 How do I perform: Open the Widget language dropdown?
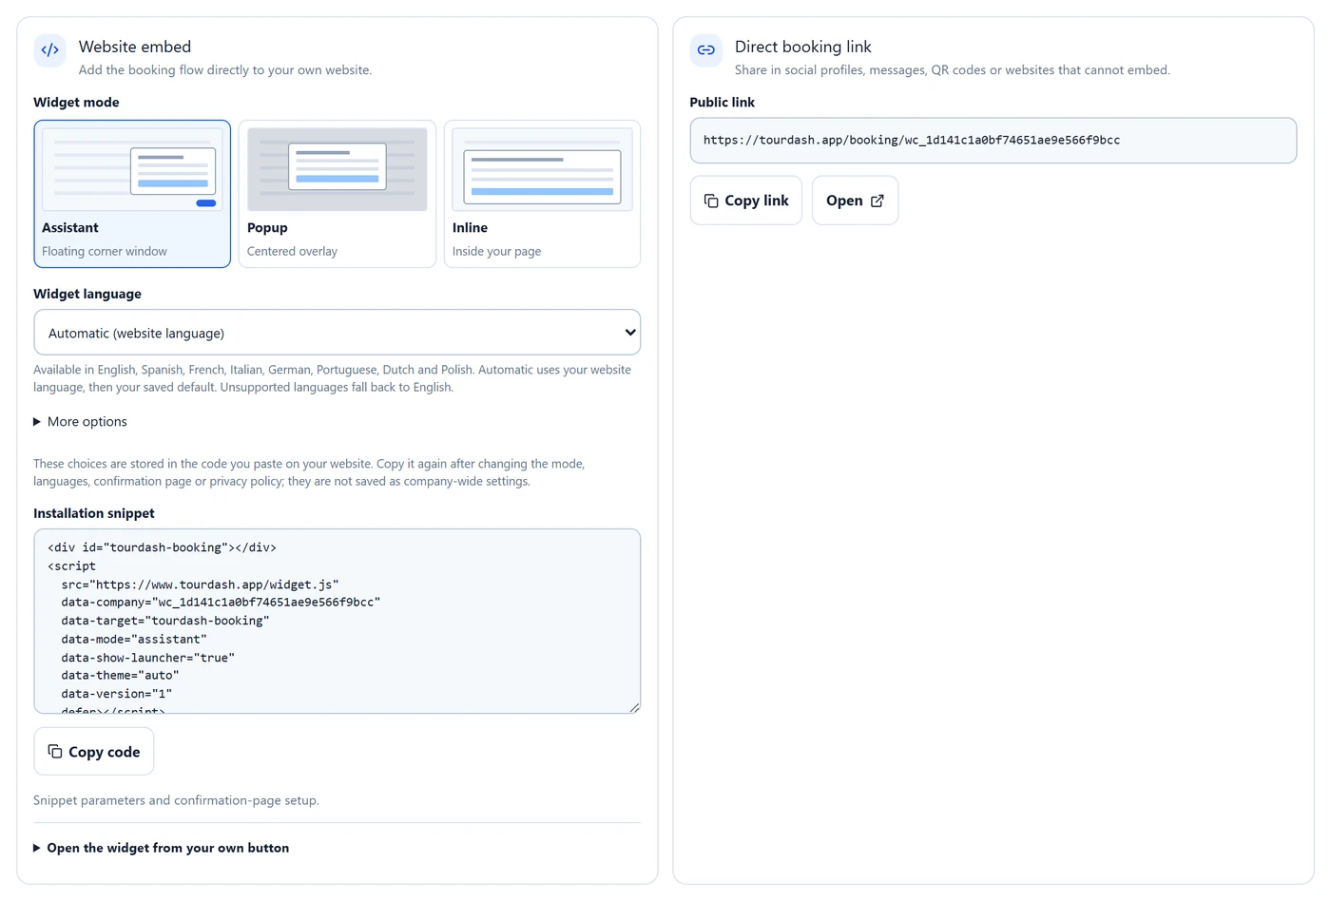(338, 333)
